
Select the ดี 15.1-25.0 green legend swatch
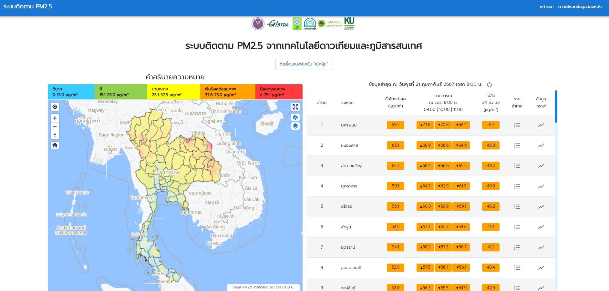click(x=121, y=92)
